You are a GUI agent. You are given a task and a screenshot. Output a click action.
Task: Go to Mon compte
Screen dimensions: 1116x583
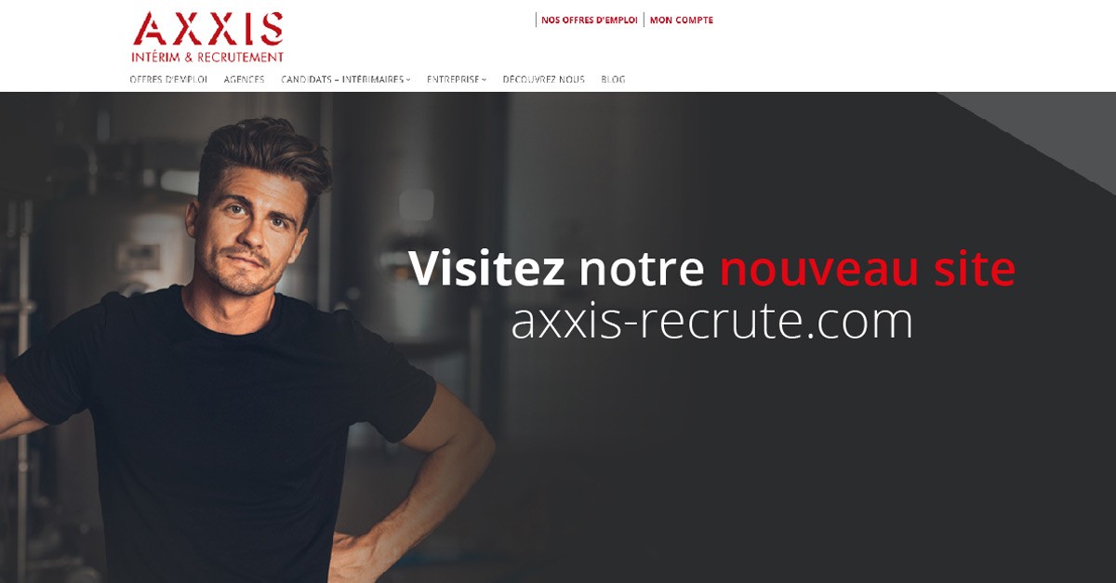pos(682,20)
